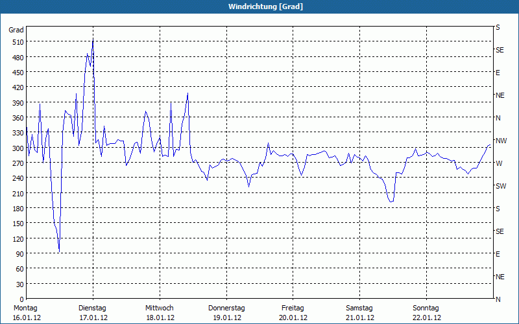
Task: Click the Grad unit label above the y-axis
Action: 16,30
